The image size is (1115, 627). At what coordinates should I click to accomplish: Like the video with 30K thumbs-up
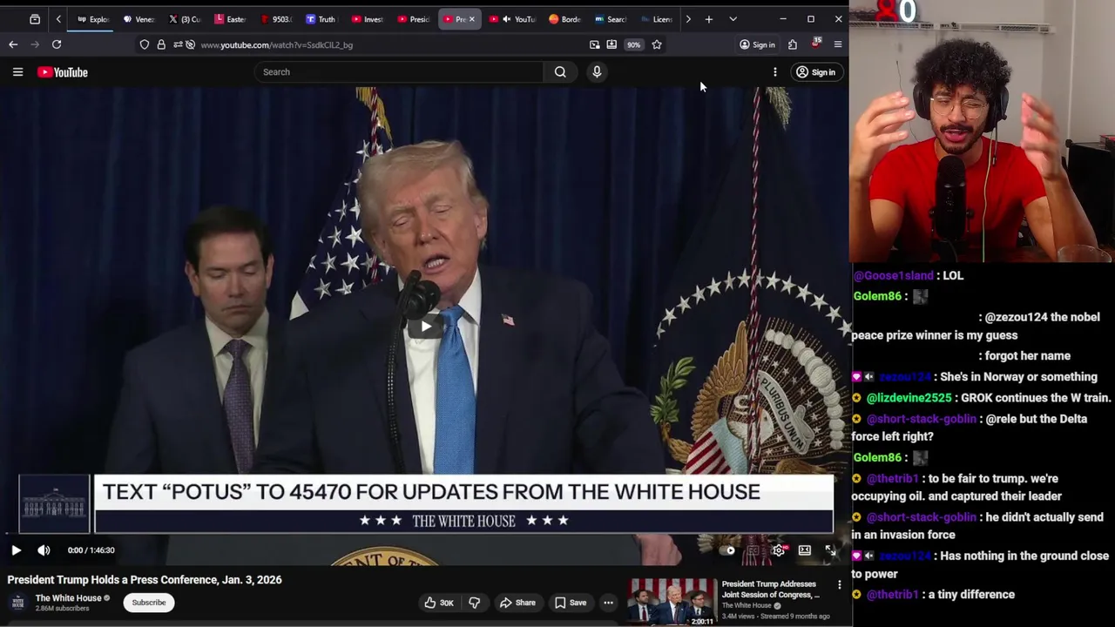(439, 603)
